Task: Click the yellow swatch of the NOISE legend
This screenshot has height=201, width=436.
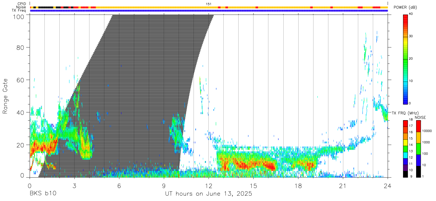Action: 419,138
